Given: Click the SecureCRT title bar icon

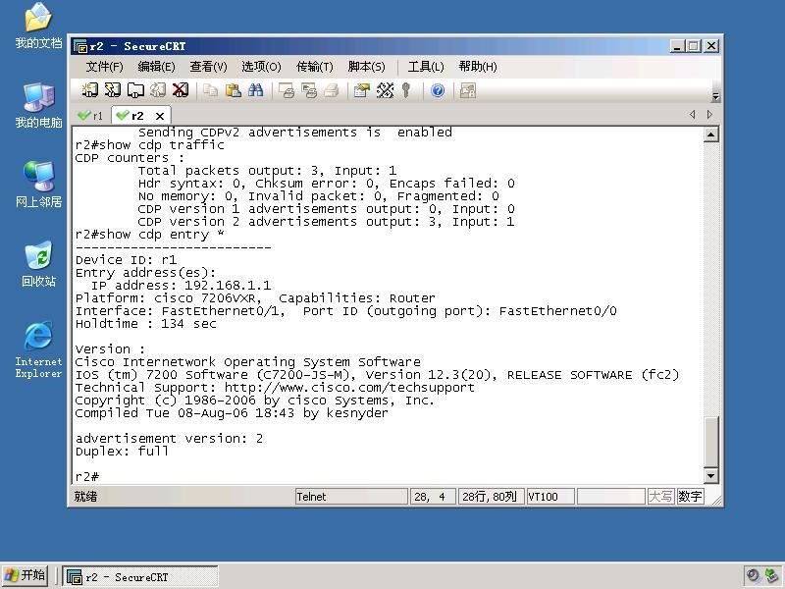Looking at the screenshot, I should pos(80,46).
